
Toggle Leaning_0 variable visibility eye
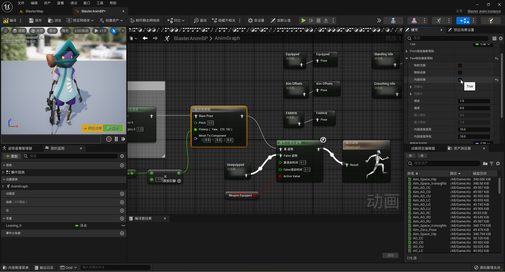click(123, 226)
